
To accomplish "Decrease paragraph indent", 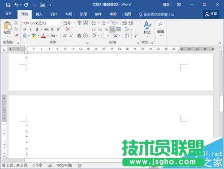I will coord(125,23).
